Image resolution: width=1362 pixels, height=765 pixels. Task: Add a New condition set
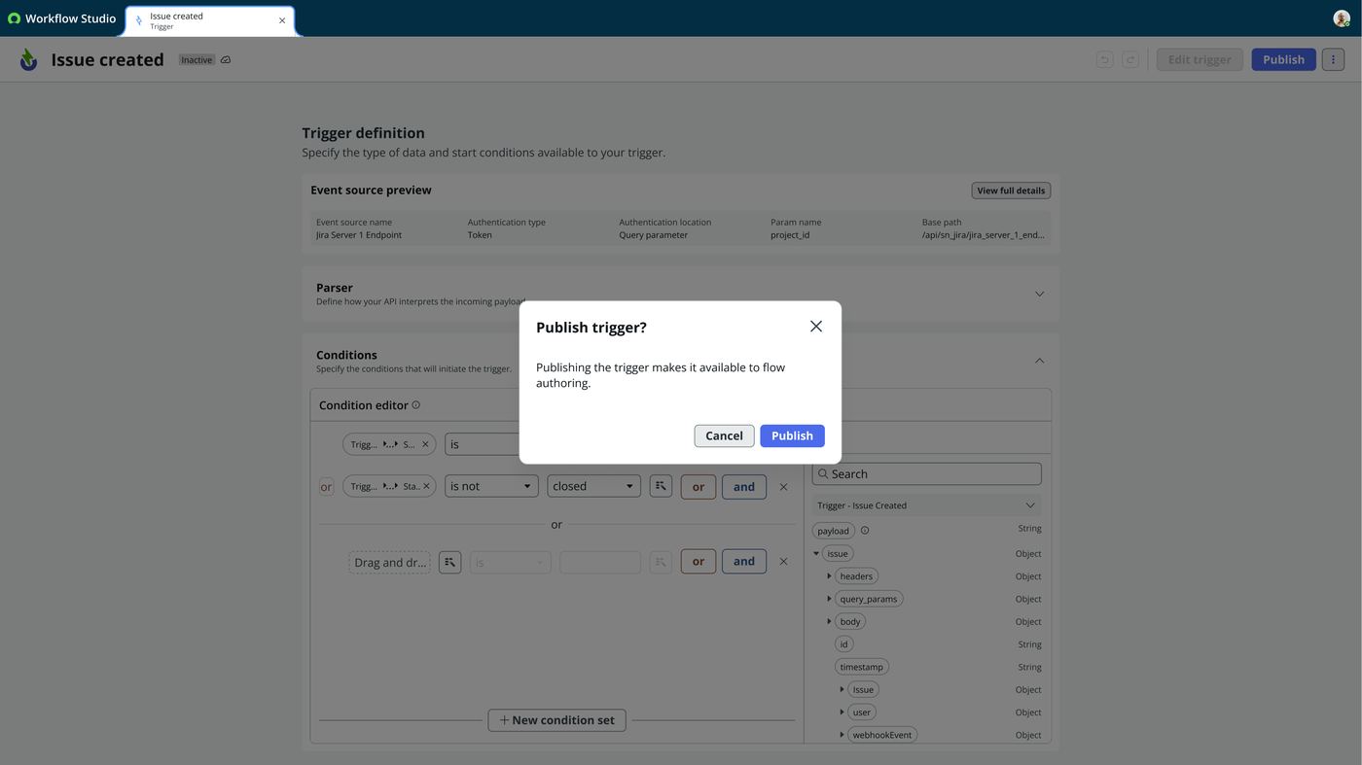556,720
